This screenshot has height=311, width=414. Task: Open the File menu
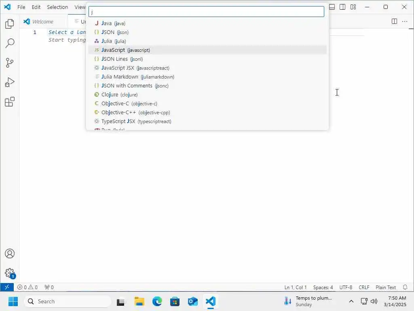tap(21, 7)
